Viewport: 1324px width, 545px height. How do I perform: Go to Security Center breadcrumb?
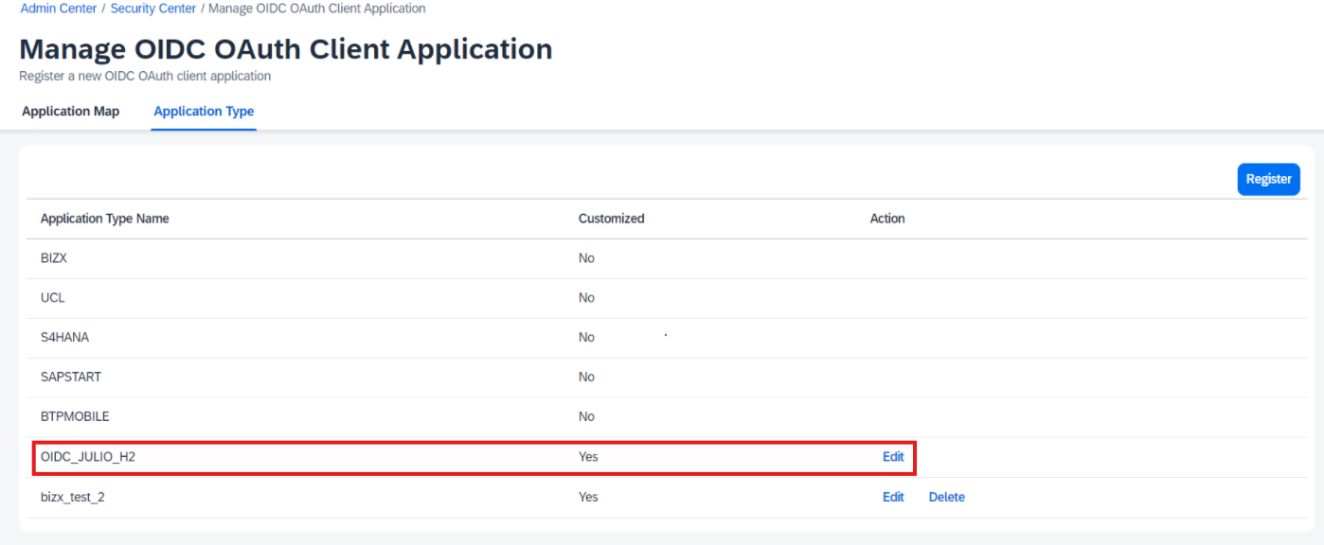click(153, 9)
